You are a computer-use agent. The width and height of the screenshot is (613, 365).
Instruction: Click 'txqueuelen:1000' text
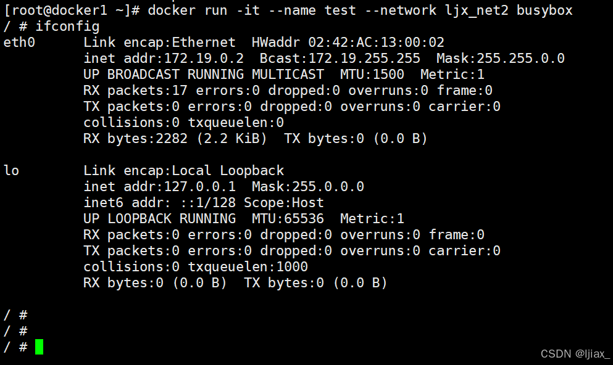(248, 266)
